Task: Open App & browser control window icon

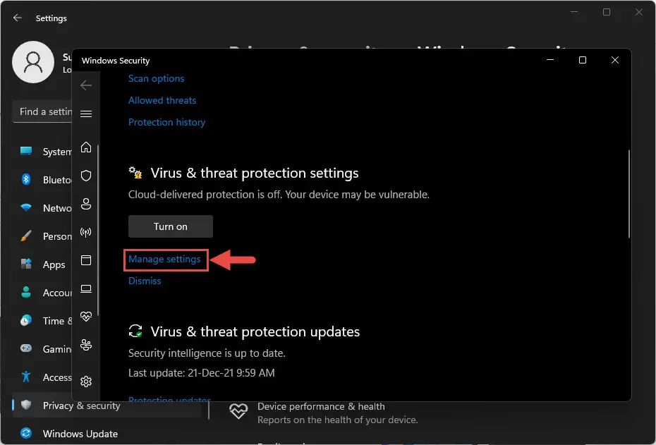Action: click(86, 260)
